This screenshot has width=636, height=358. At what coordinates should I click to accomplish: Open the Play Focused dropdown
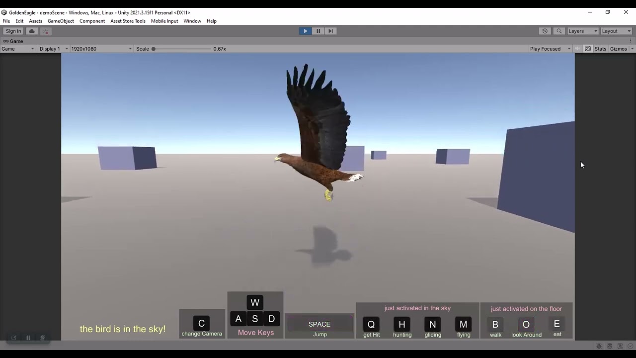click(x=550, y=49)
